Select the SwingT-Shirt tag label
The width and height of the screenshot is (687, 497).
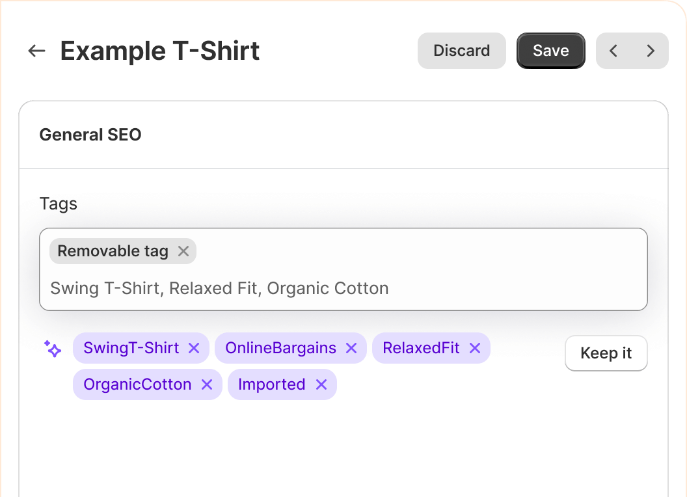point(131,348)
